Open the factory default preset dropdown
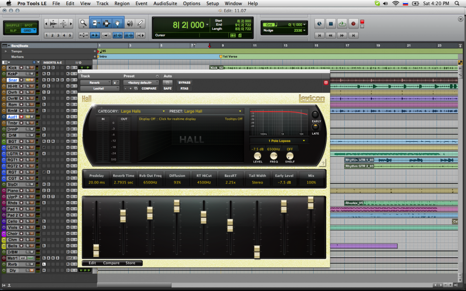 coord(141,82)
